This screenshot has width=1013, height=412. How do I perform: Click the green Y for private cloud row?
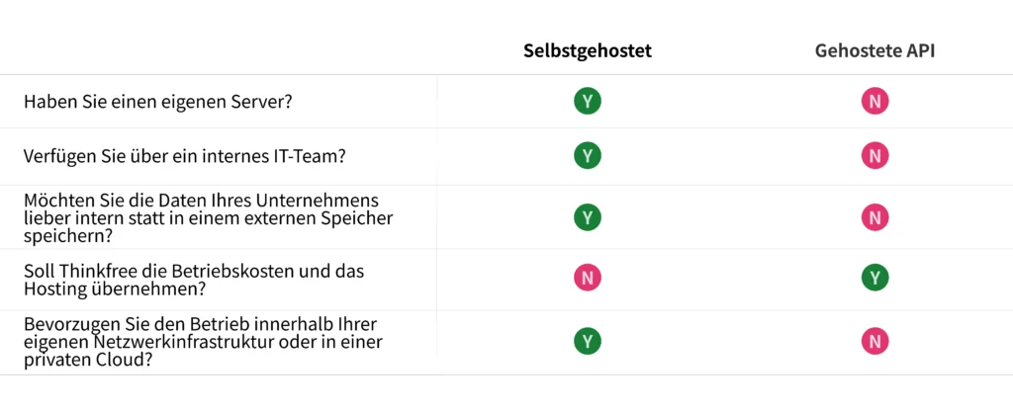[x=588, y=341]
